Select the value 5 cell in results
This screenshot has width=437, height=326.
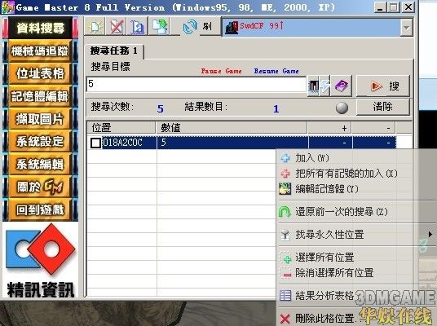click(232, 143)
